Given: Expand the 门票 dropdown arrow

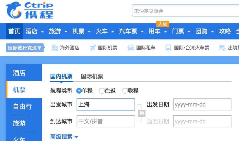Looking at the screenshot, I should point(189,32).
